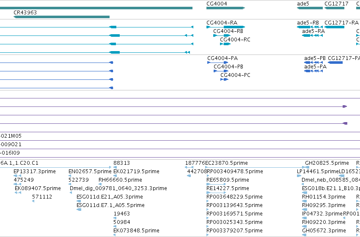Select EST RP003379207.5prime

coord(234,231)
